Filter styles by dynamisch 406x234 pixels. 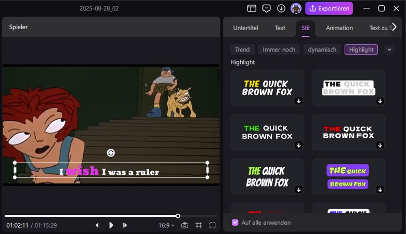click(x=322, y=49)
